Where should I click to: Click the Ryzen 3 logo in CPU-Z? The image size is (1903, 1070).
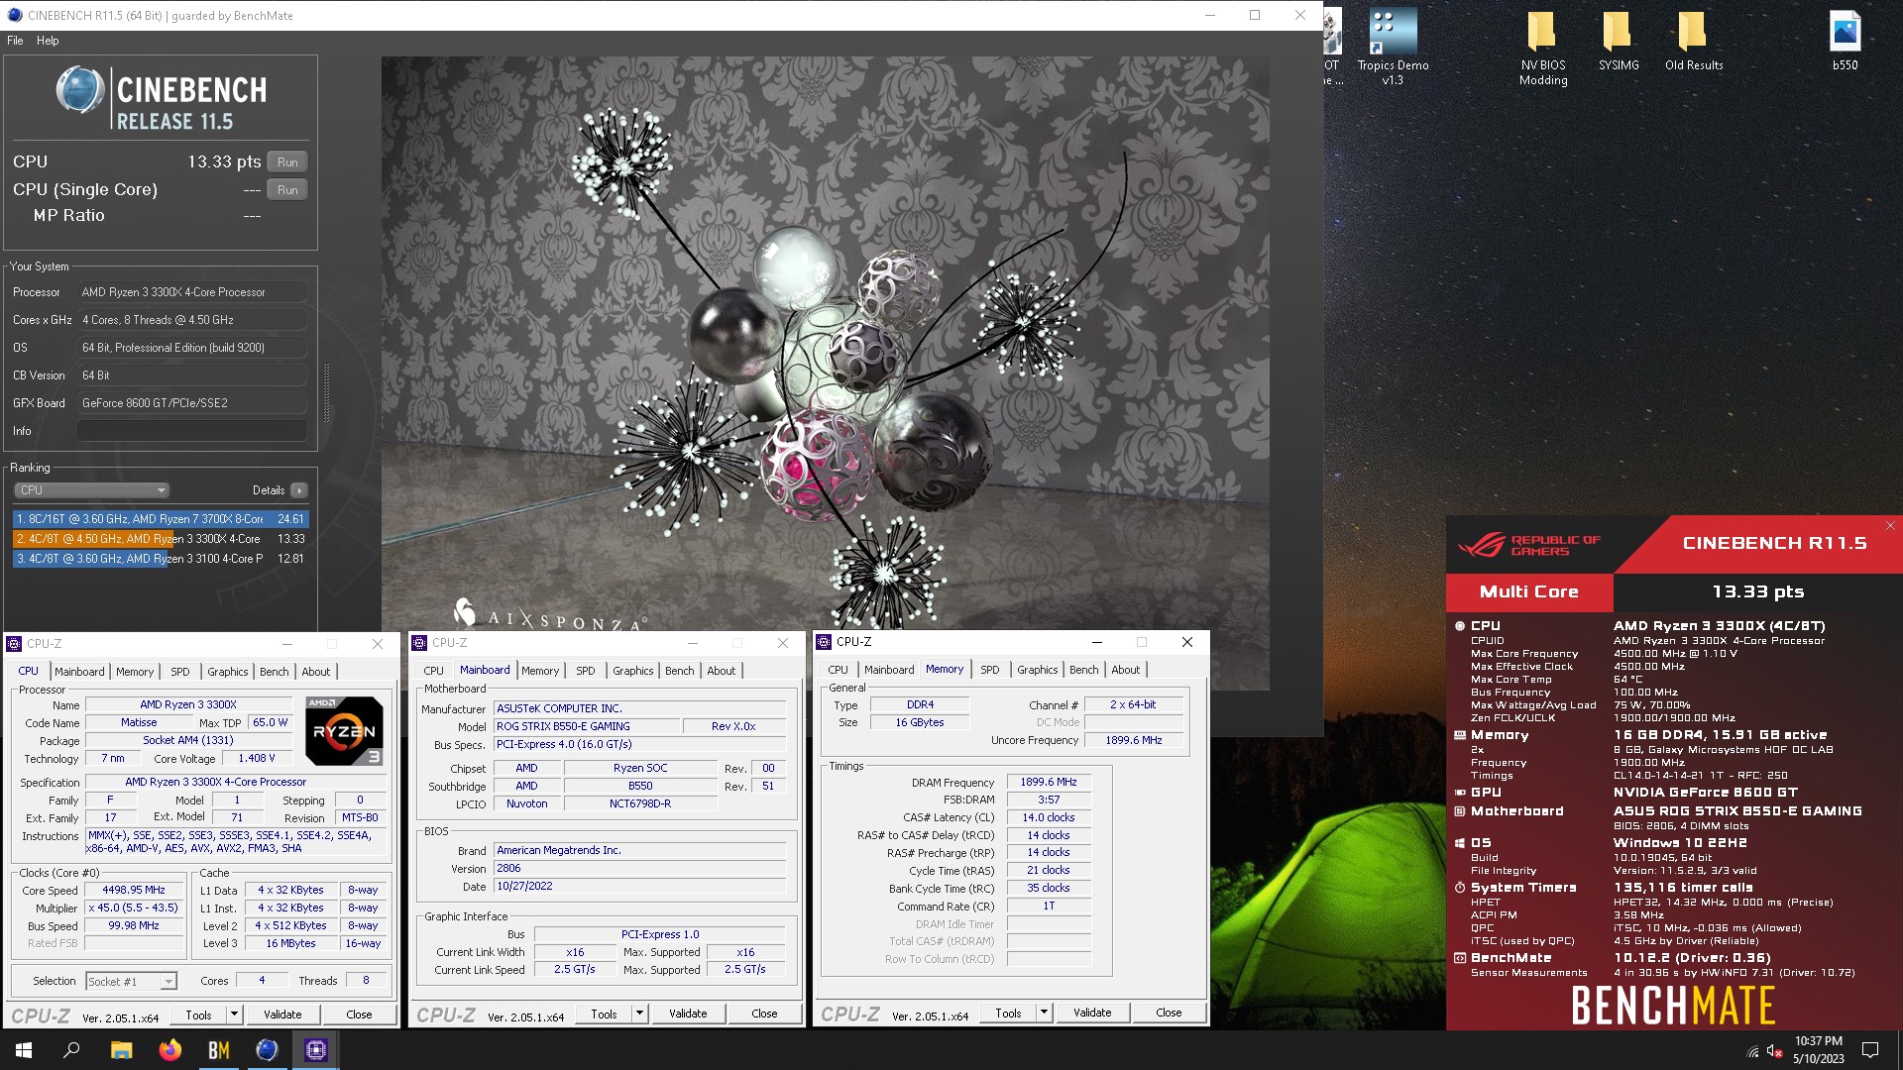coord(344,731)
